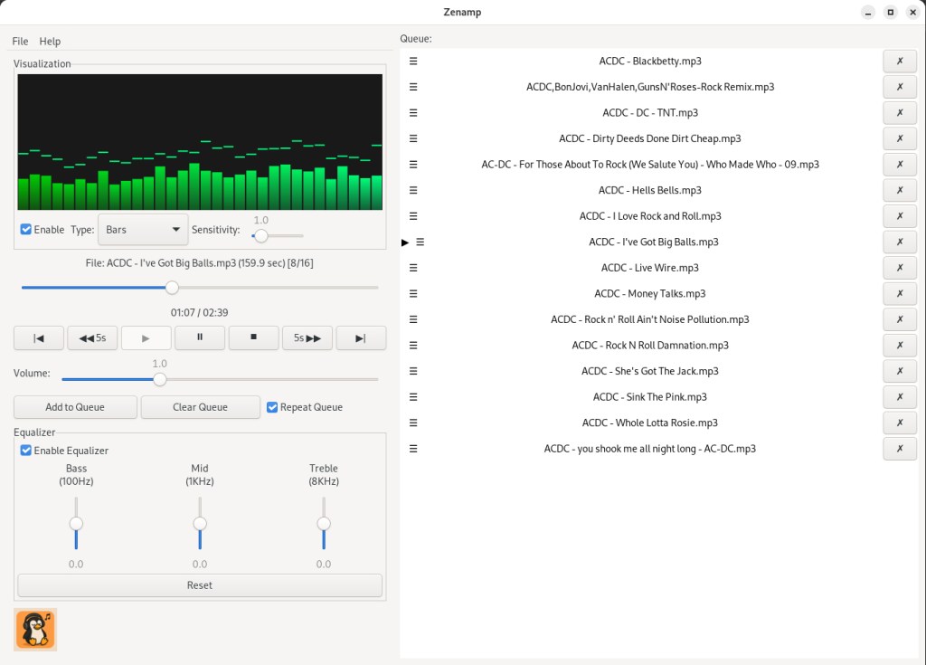Select ACDC - Blackbetty.mp3 in the queue
This screenshot has height=665, width=926.
click(x=650, y=61)
